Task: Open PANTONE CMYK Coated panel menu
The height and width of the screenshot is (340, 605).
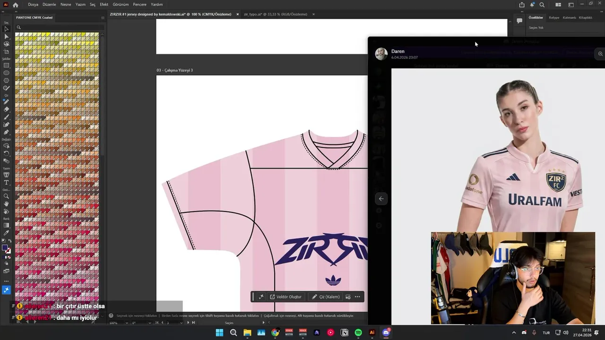Action: tap(103, 17)
